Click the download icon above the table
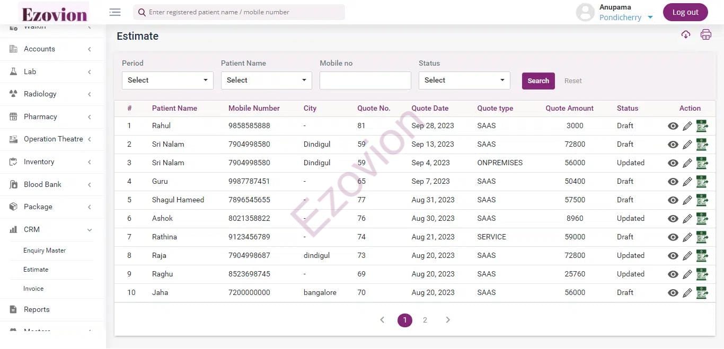This screenshot has height=349, width=724. pyautogui.click(x=686, y=35)
